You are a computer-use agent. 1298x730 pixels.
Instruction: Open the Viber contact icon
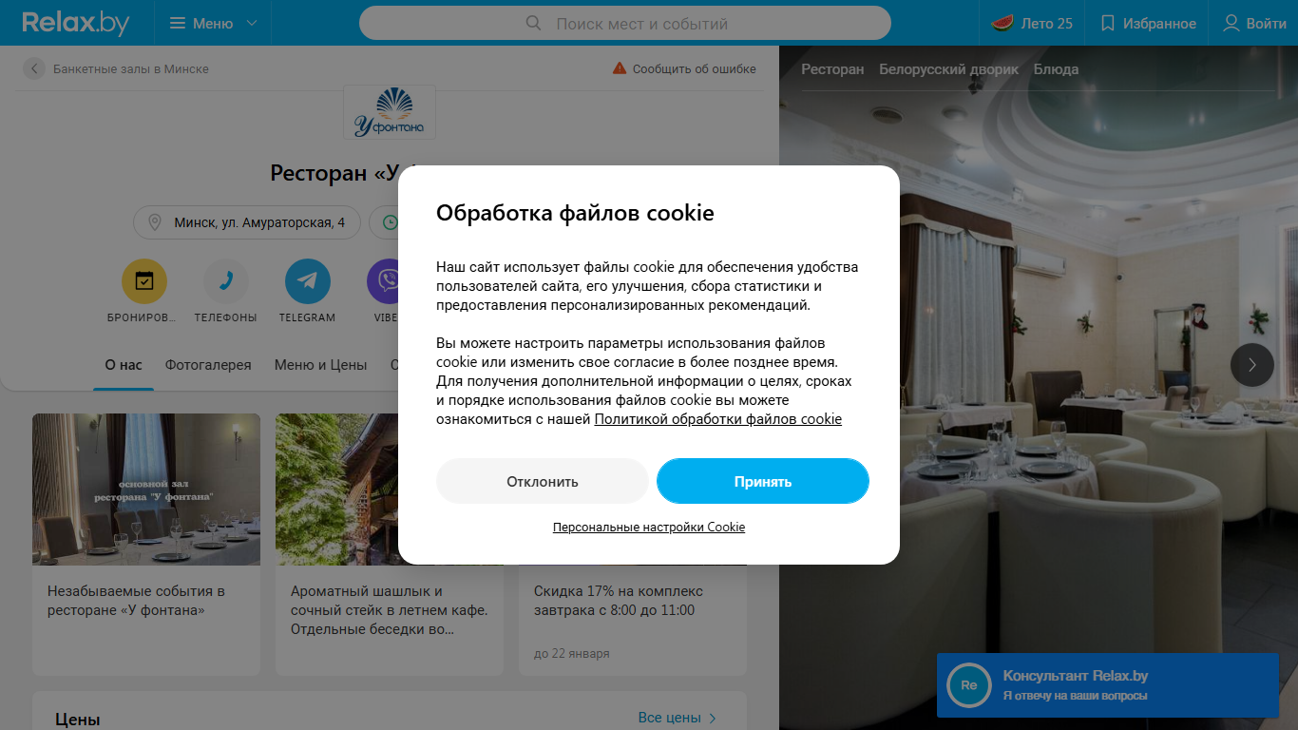click(383, 281)
